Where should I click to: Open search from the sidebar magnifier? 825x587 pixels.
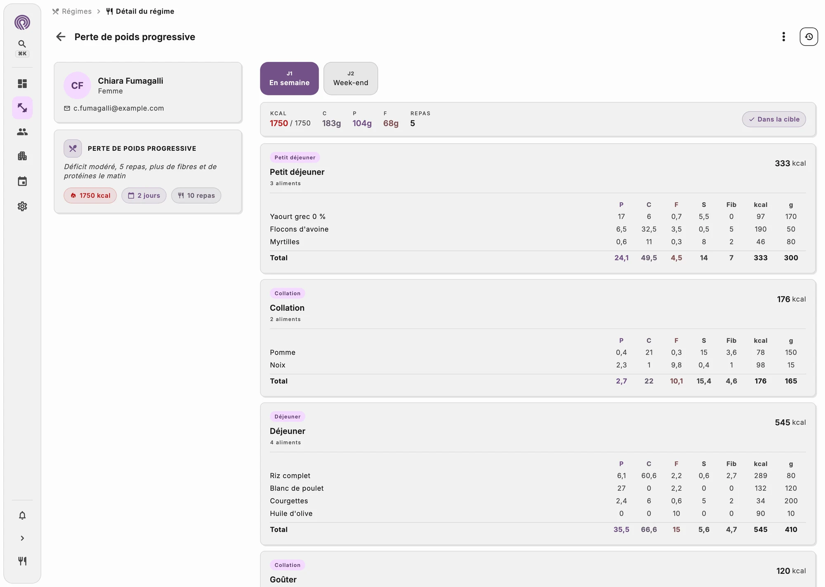[x=22, y=44]
